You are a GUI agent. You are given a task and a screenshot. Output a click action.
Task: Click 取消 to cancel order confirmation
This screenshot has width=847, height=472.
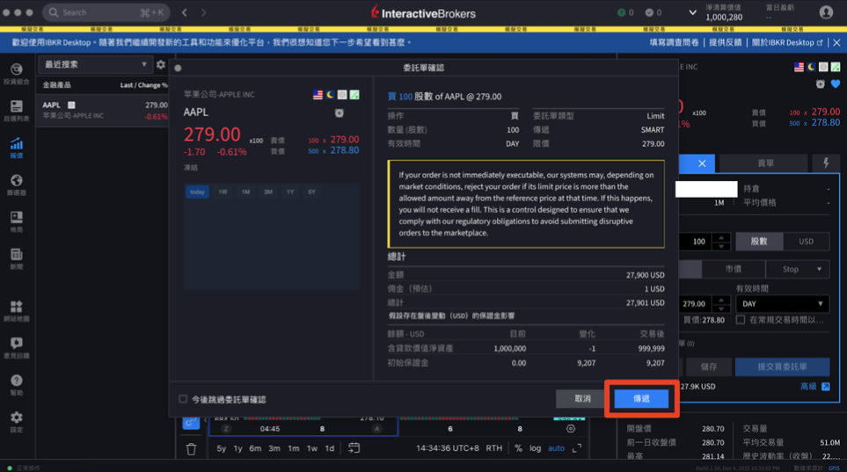582,398
